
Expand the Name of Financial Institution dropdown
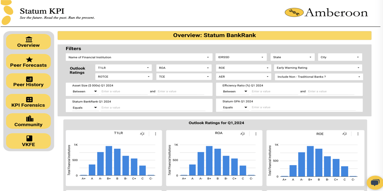[x=139, y=57]
